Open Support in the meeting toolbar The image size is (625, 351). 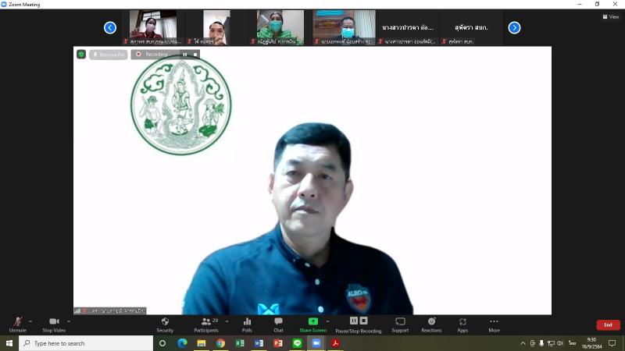click(400, 324)
